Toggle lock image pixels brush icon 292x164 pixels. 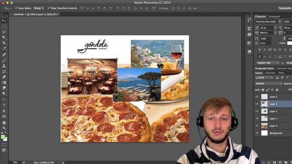click(x=268, y=90)
